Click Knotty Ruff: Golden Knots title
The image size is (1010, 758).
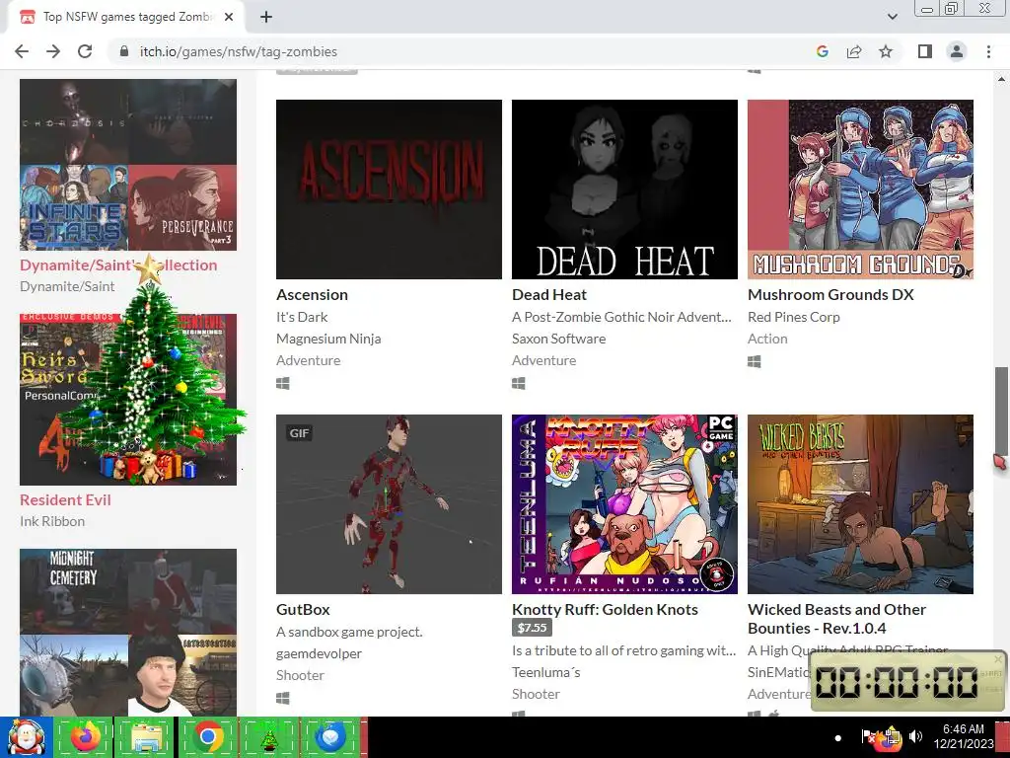coord(605,609)
